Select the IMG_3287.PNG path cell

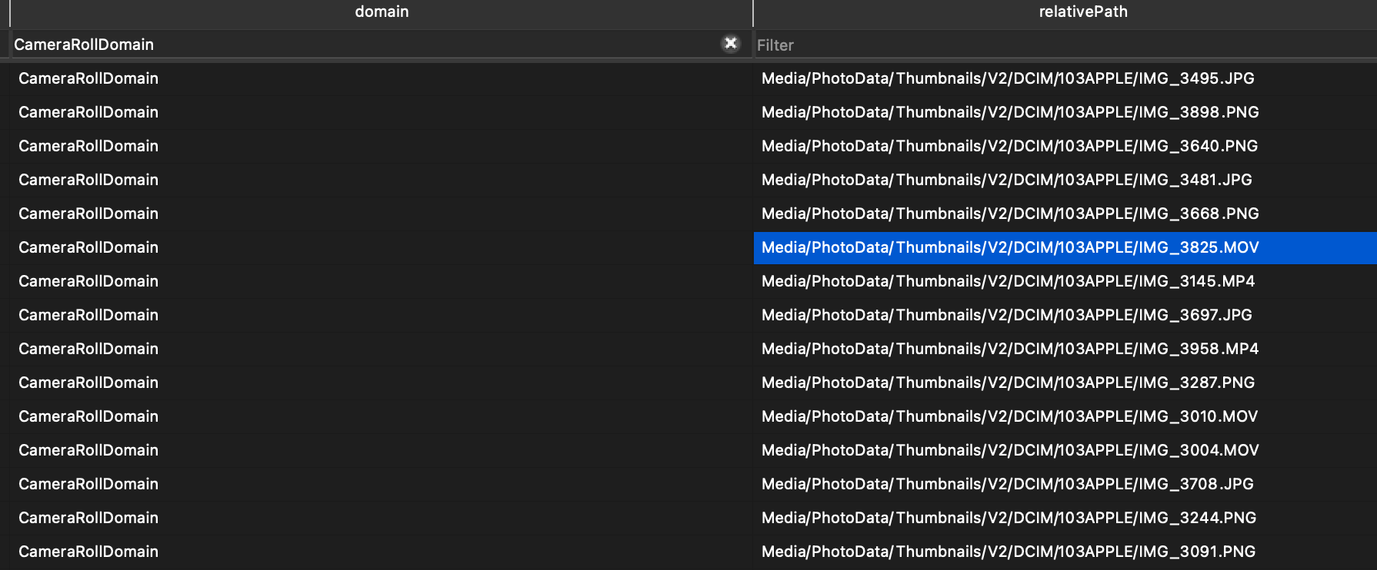point(1008,383)
